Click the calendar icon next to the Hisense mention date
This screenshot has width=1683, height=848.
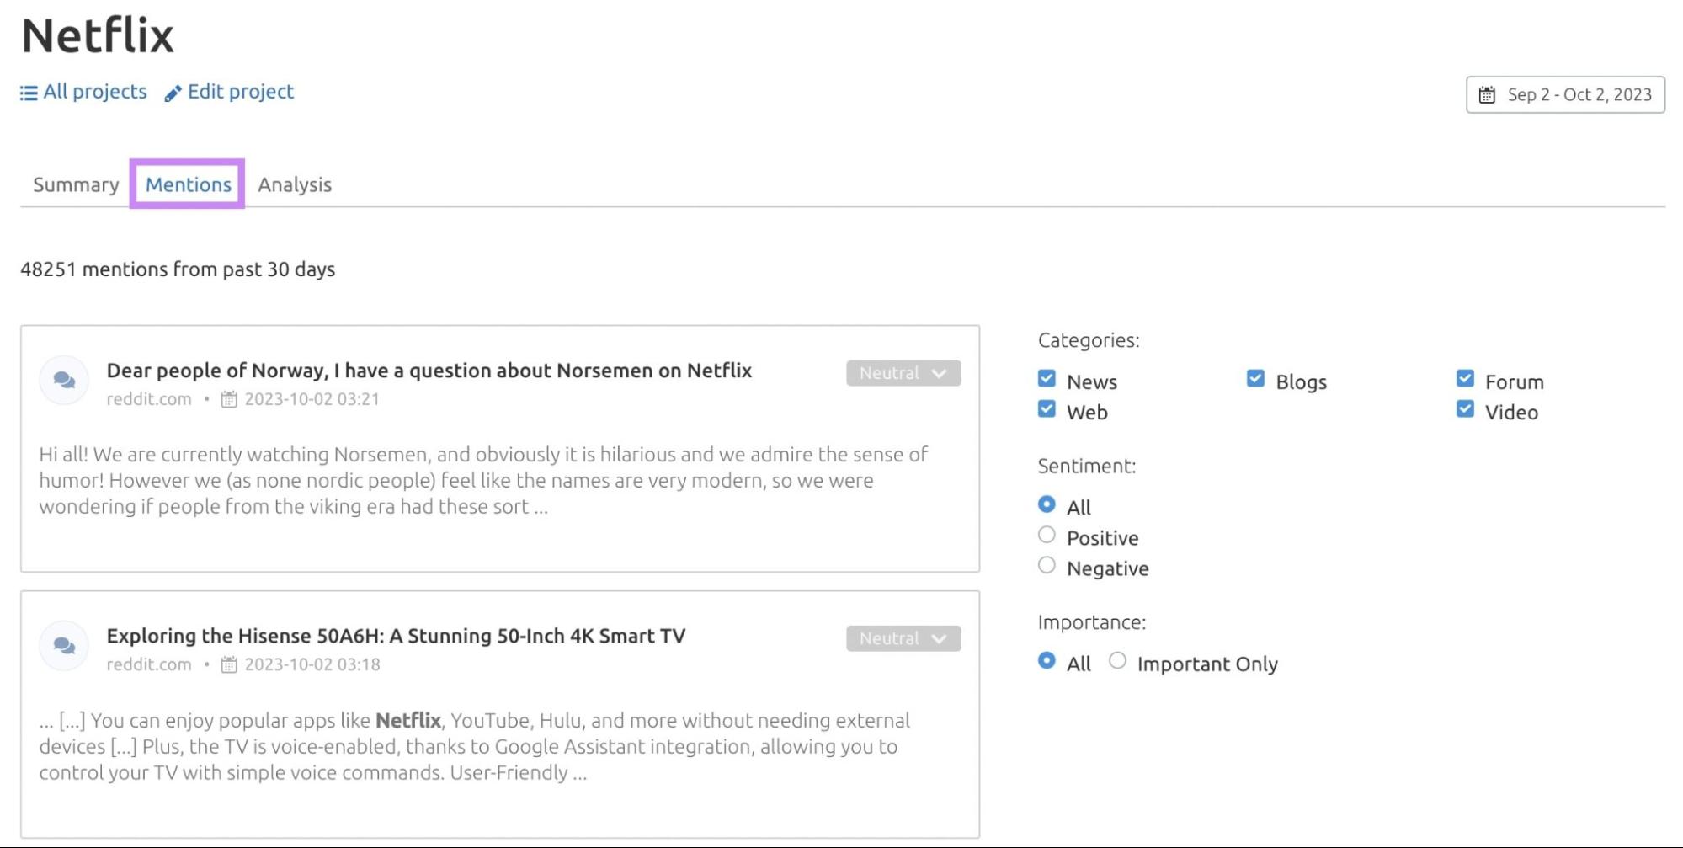tap(227, 664)
